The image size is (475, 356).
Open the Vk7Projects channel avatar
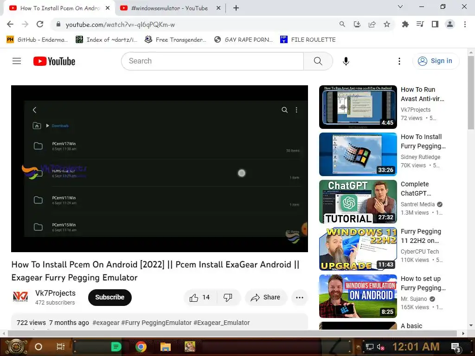coord(20,297)
